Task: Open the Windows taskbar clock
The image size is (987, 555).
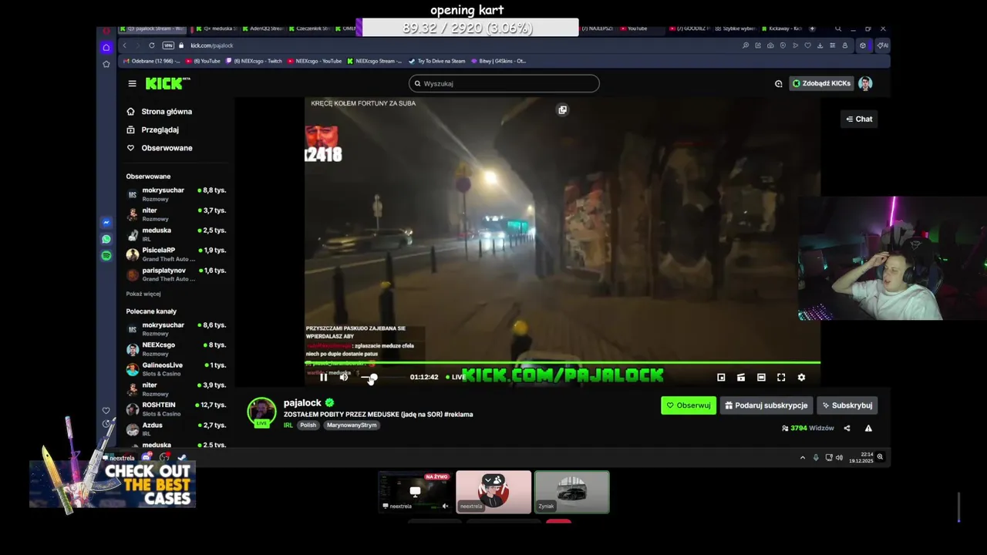Action: pos(861,457)
